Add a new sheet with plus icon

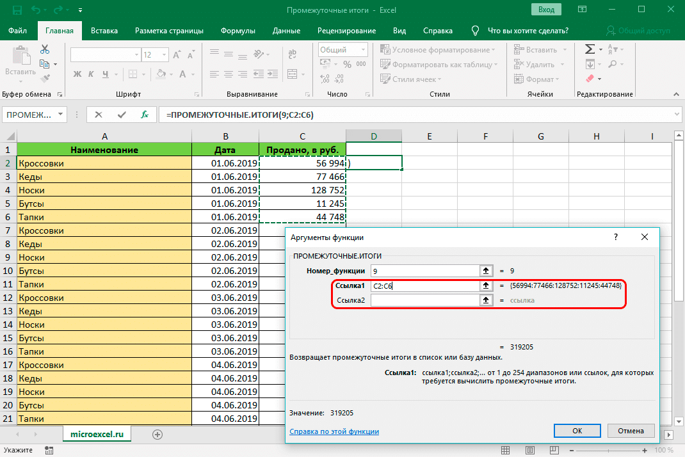coord(157,434)
